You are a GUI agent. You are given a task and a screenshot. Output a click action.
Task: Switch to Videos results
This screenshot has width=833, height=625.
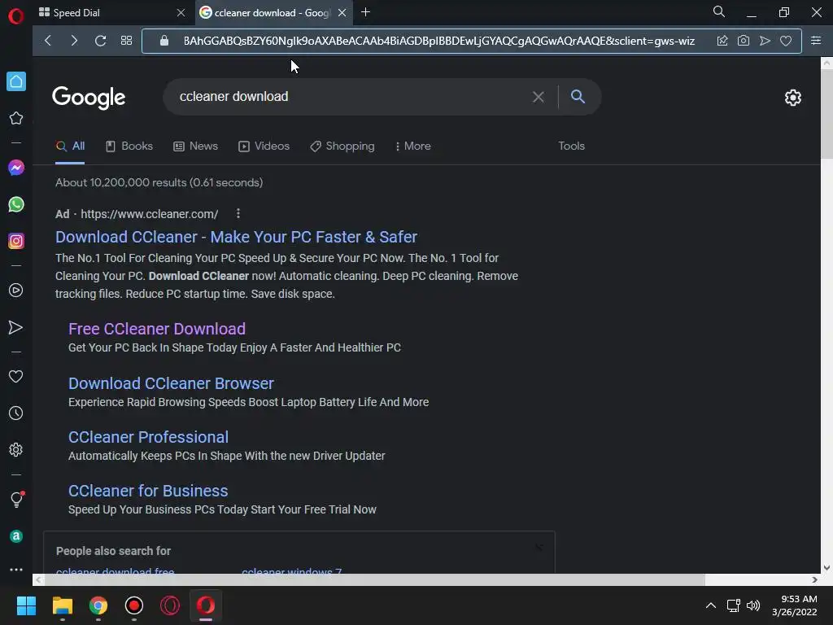pos(264,146)
